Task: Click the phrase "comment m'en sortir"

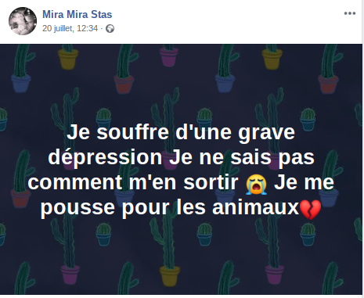Action: pyautogui.click(x=133, y=182)
